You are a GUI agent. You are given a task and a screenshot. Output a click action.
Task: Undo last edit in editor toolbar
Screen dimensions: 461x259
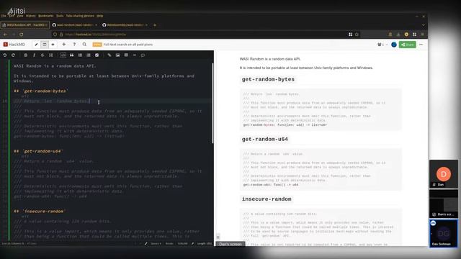[5, 55]
